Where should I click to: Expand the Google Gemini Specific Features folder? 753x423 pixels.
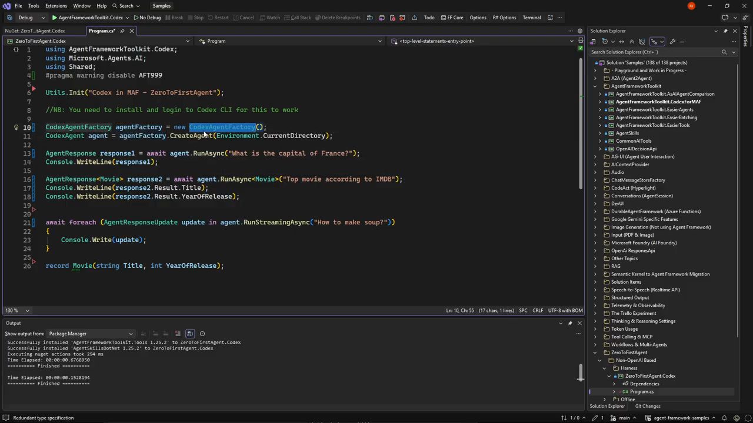coord(595,219)
